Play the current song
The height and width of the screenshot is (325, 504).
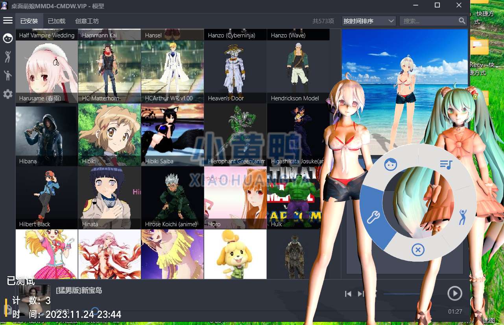454,294
